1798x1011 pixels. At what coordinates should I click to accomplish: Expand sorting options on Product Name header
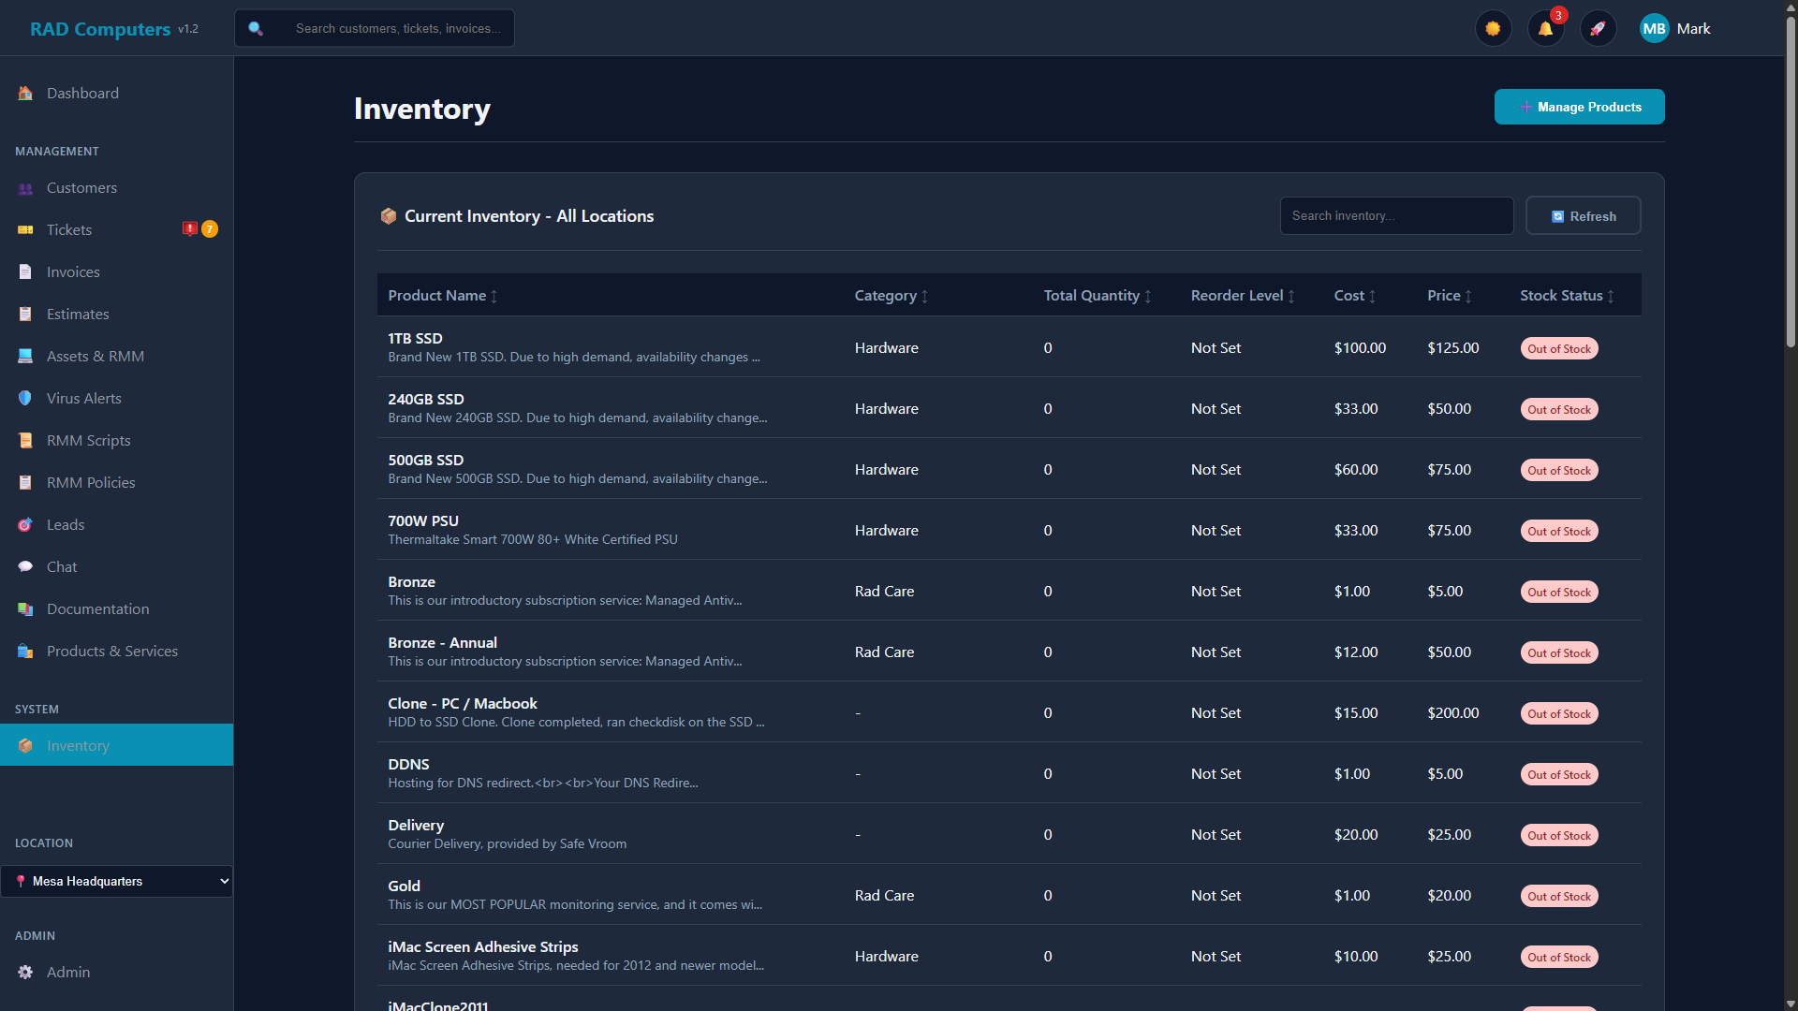point(494,296)
